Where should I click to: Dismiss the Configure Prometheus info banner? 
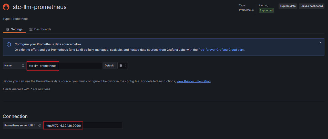(320, 42)
